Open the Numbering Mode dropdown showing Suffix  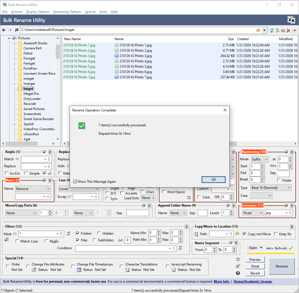pyautogui.click(x=260, y=159)
